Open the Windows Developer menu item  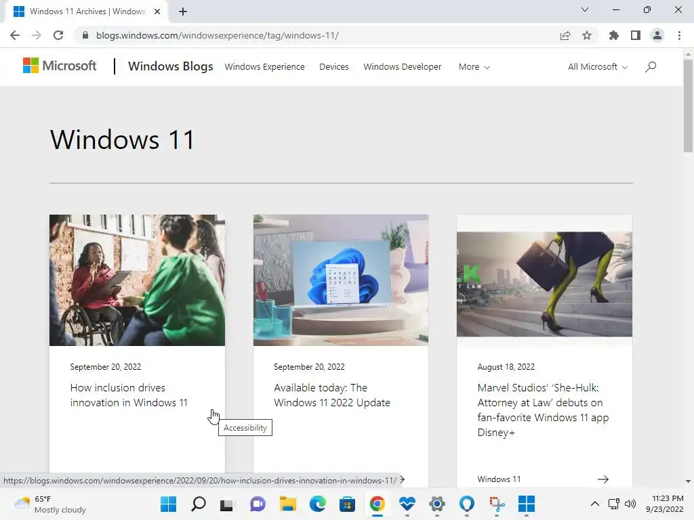click(x=403, y=67)
